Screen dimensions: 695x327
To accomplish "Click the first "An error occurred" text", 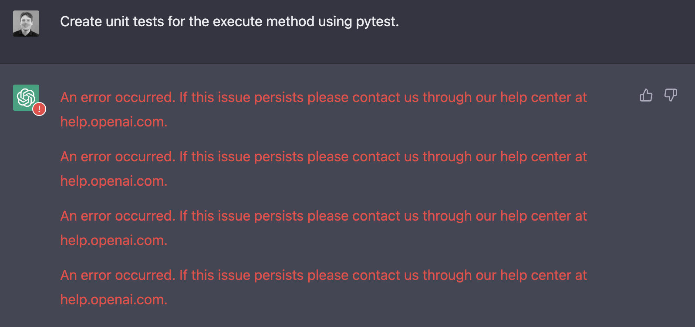I will (x=117, y=97).
